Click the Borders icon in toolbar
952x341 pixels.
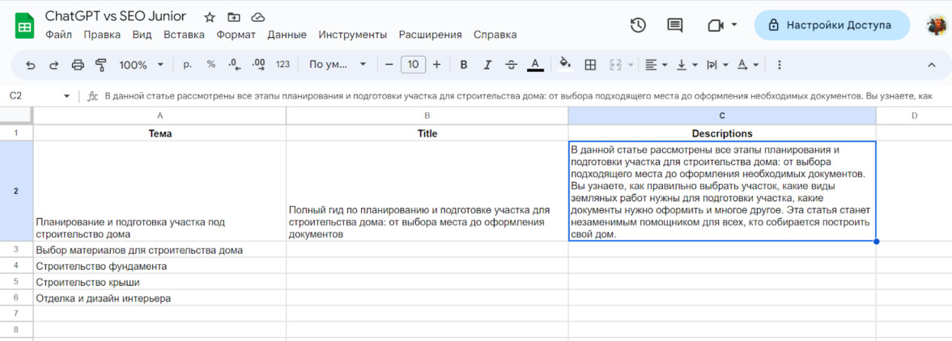(590, 65)
